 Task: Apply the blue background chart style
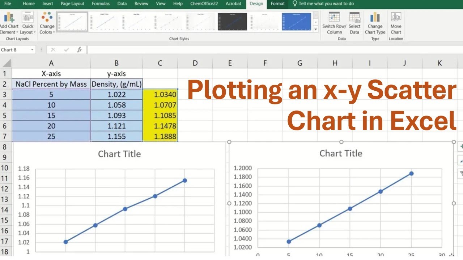coord(296,22)
